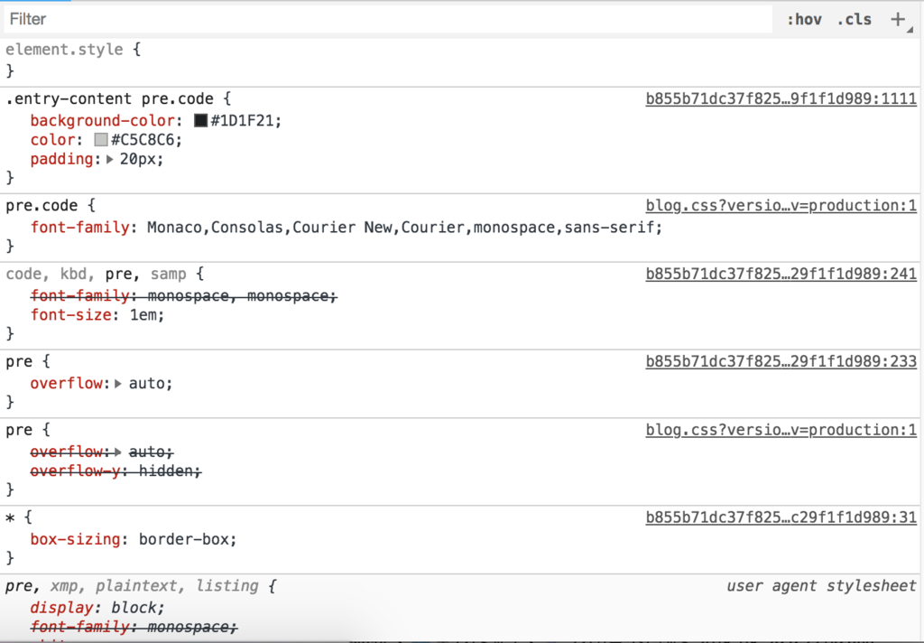The image size is (924, 643).
Task: Open the #1D1F21 background color swatch
Action: tap(201, 120)
